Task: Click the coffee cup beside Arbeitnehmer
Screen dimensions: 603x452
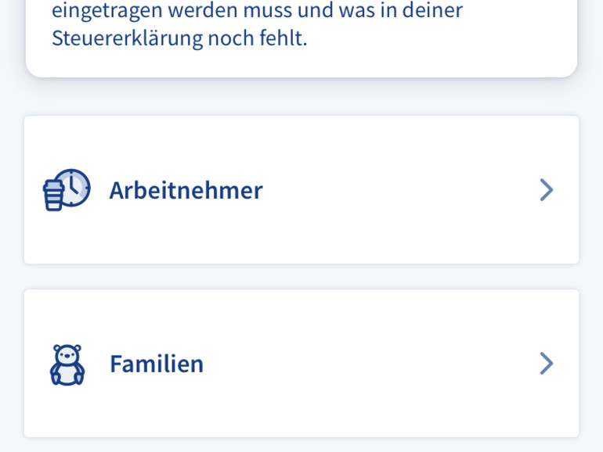Action: (53, 195)
